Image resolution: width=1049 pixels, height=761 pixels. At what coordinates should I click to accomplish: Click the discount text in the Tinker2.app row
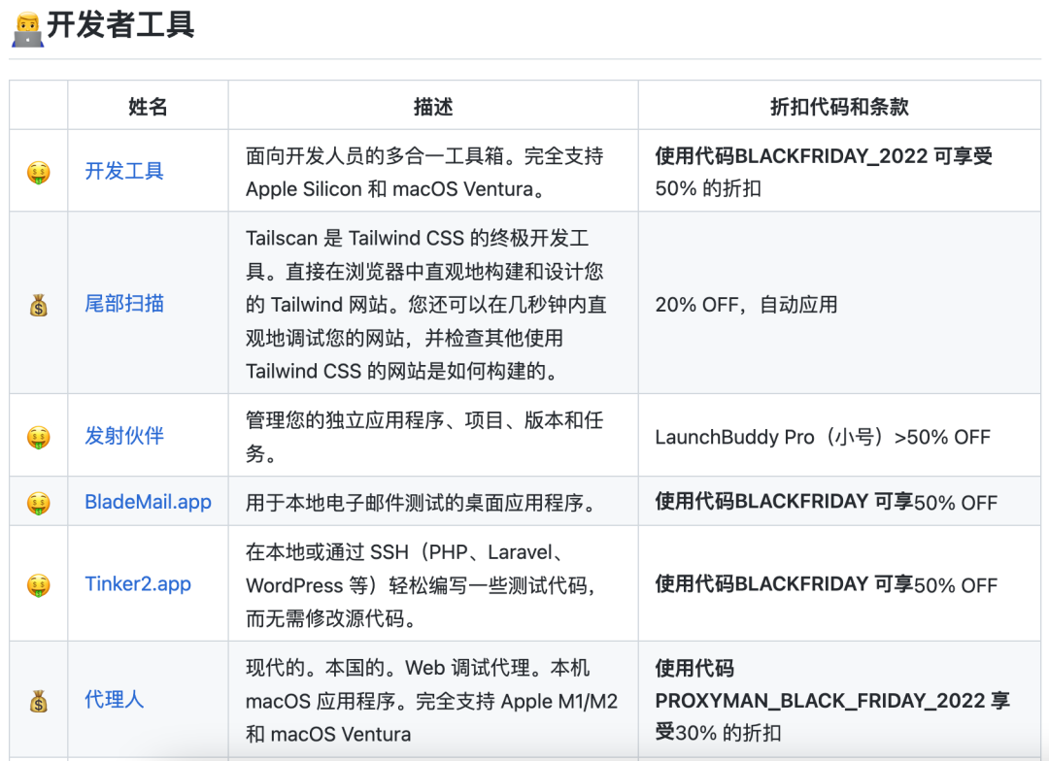point(827,583)
